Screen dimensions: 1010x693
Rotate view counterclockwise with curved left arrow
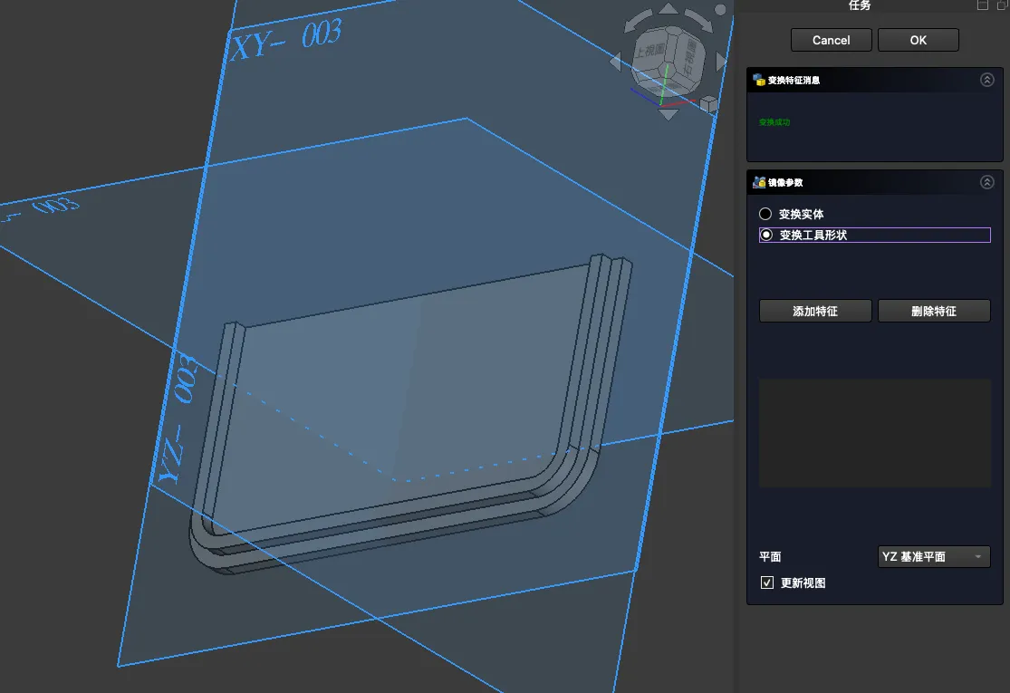(x=636, y=22)
